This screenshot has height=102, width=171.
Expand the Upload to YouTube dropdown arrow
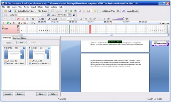pos(36,11)
